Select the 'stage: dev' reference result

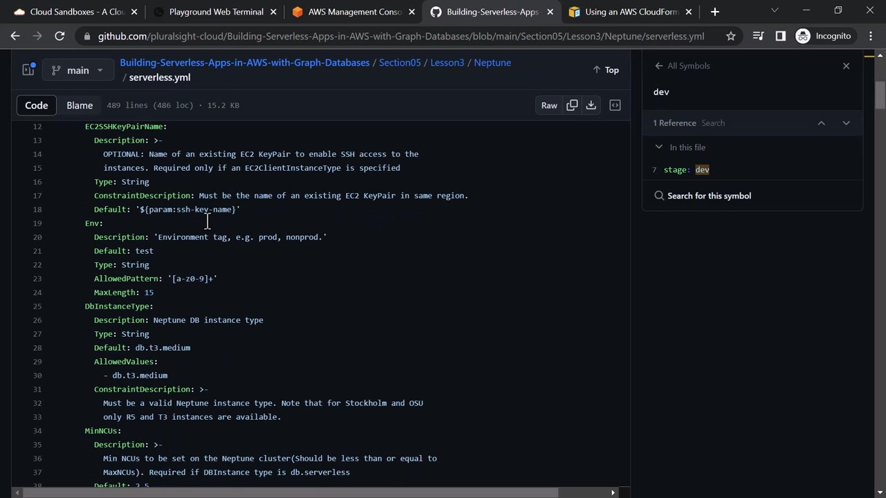pos(686,169)
